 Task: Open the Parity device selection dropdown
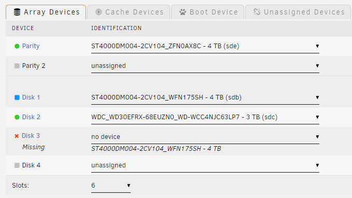(205, 46)
